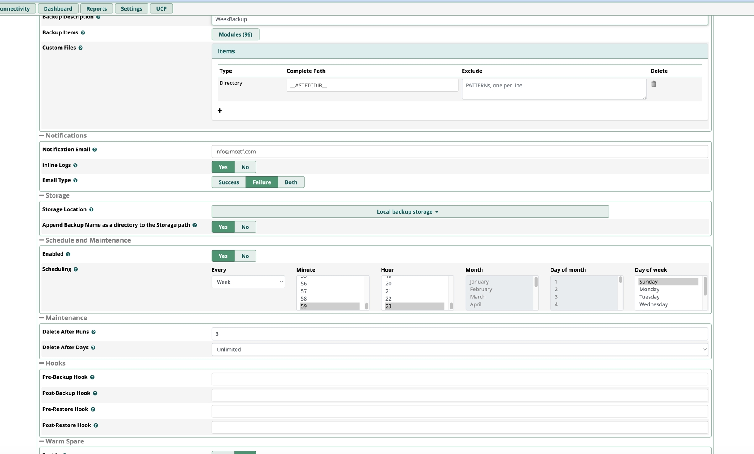Viewport: 754px width, 454px height.
Task: Expand the Delete After Days dropdown
Action: point(459,350)
